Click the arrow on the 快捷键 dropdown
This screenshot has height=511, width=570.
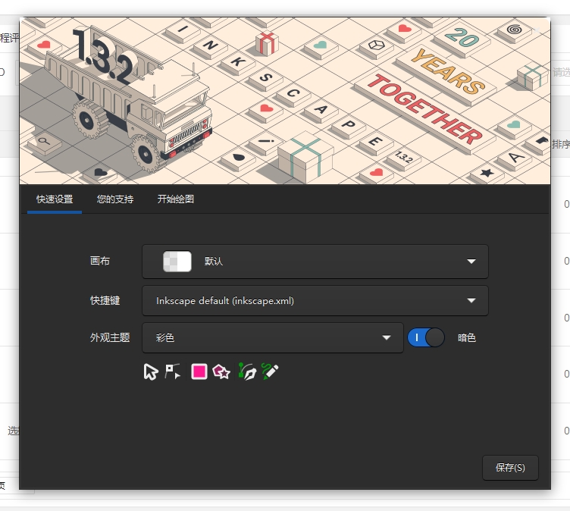pos(471,300)
